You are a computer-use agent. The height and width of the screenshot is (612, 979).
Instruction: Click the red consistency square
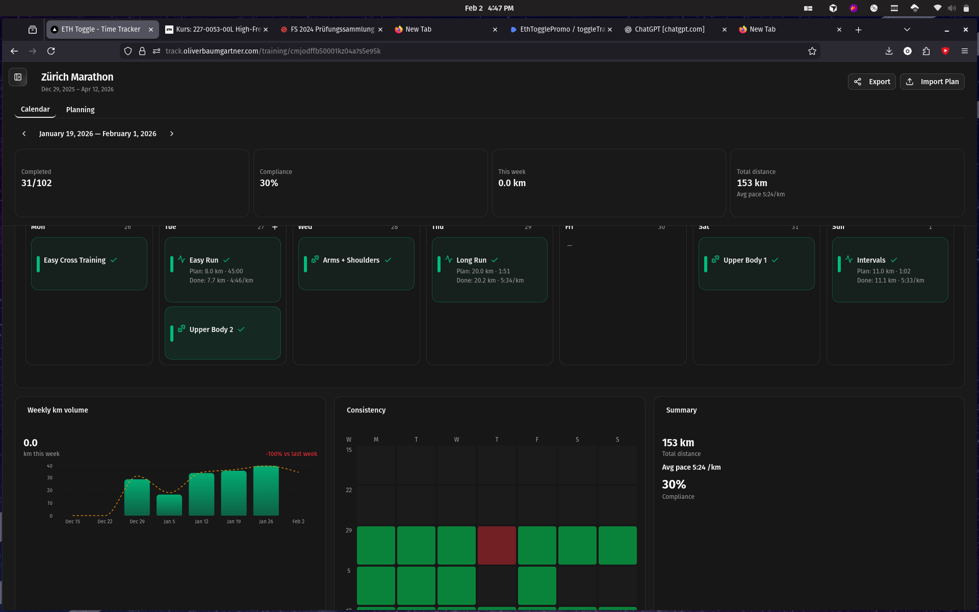pyautogui.click(x=497, y=545)
